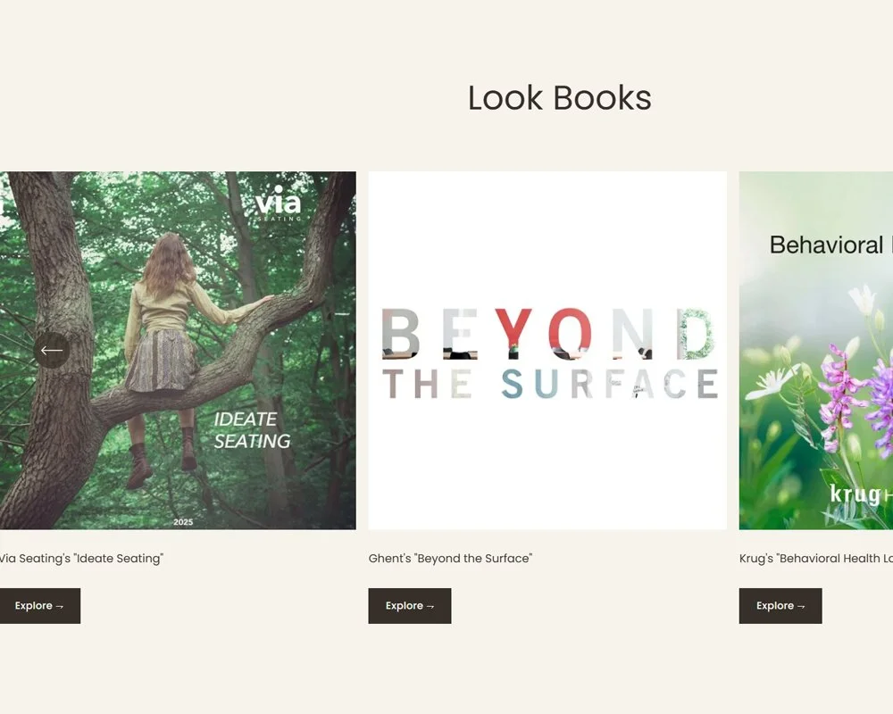Viewport: 893px width, 714px height.
Task: Open the Beyond the Surface cover image
Action: coord(547,350)
